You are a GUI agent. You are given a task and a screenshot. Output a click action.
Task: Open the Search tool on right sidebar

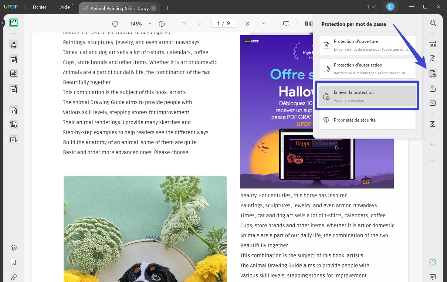[433, 23]
